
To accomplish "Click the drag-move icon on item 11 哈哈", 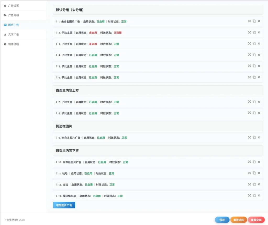I will [249, 173].
